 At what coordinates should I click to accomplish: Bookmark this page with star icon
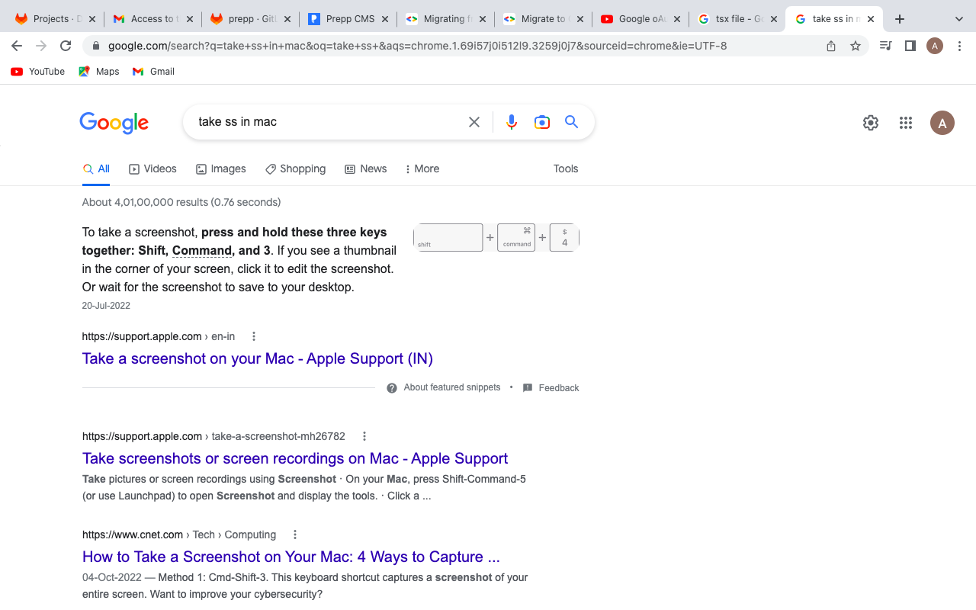click(856, 46)
